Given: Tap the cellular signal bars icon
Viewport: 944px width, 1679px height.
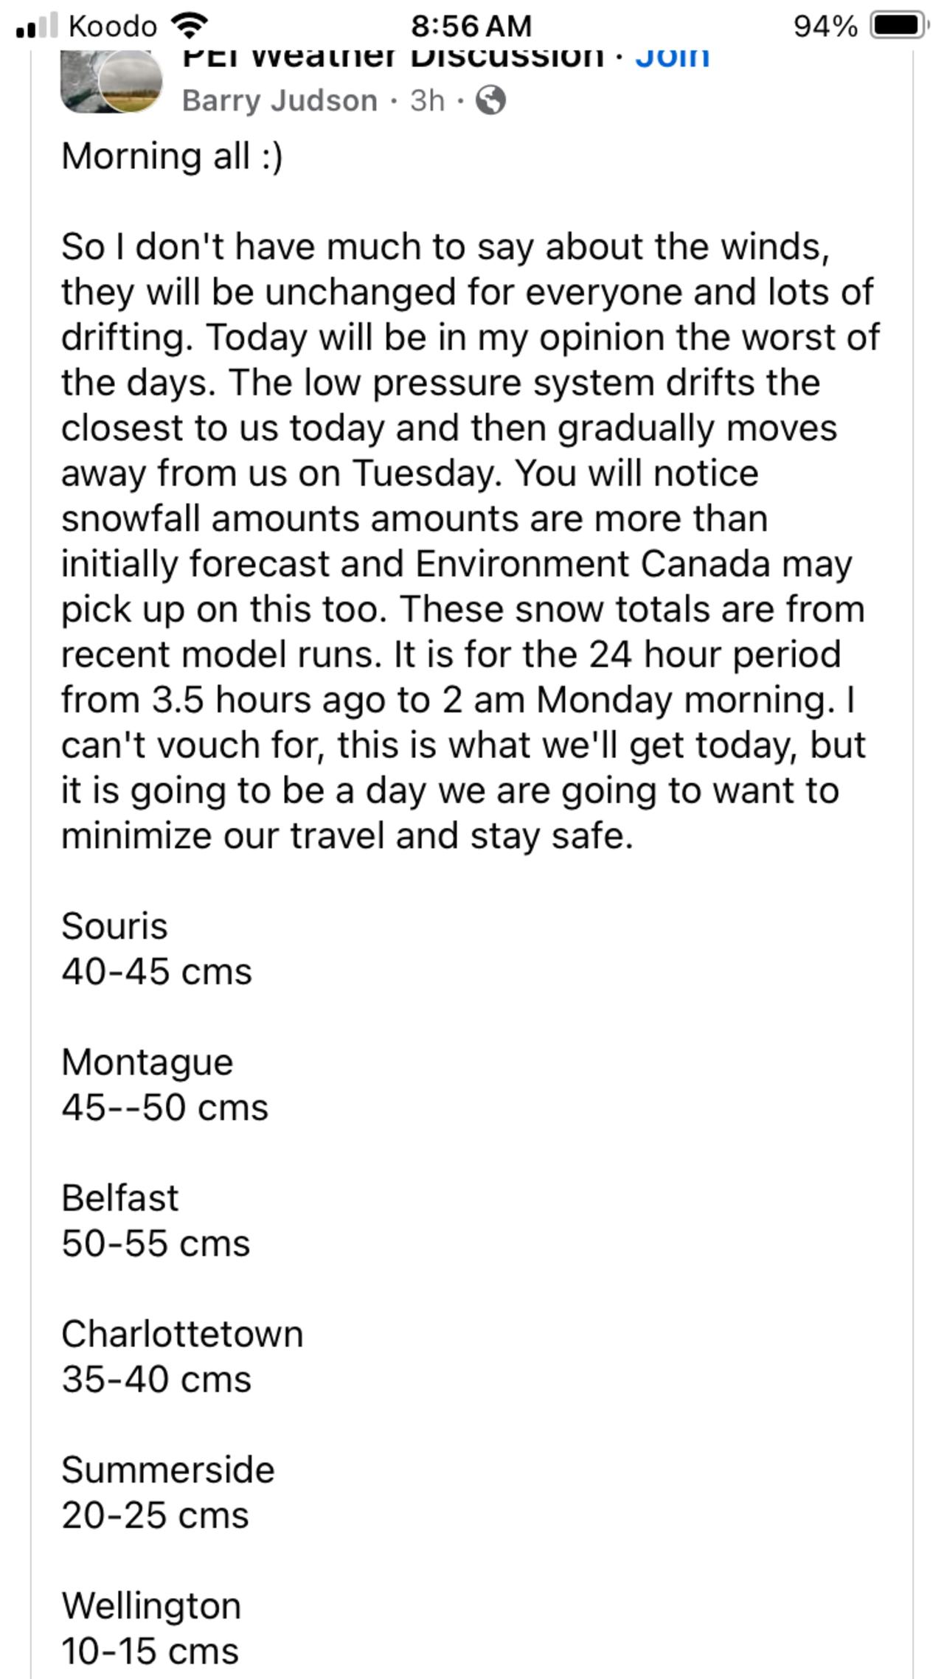Looking at the screenshot, I should click(37, 27).
